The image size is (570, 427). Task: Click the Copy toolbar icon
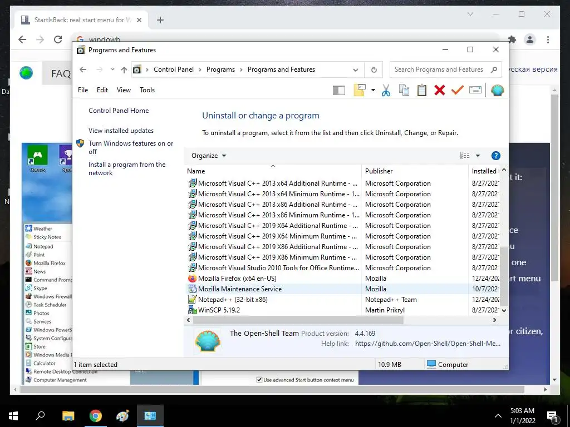(404, 90)
